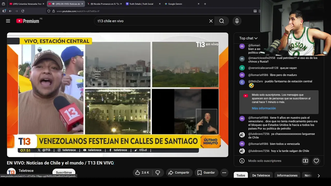Screen dimensions: 331x186
Task: Clear the search box text
Action: coord(211,21)
